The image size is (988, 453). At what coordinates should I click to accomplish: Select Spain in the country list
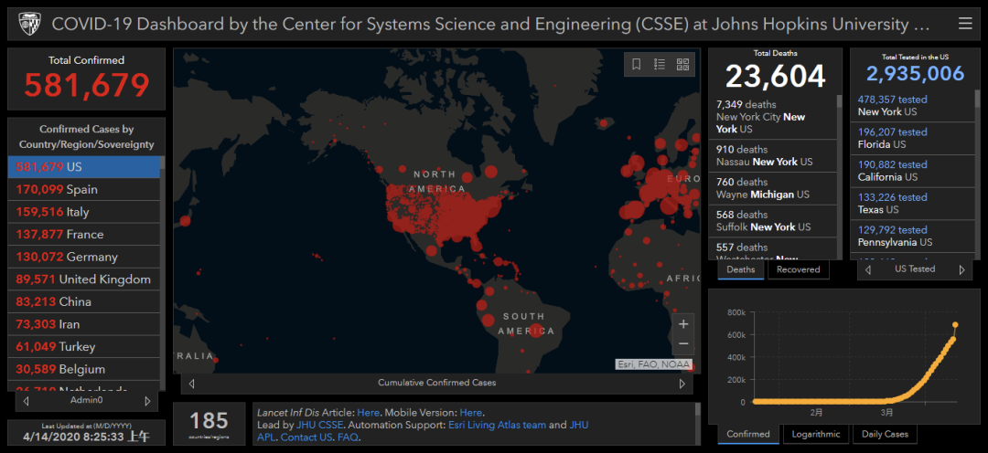pos(84,189)
